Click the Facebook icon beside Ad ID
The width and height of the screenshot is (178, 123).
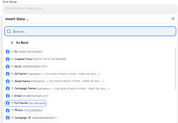coord(8,66)
